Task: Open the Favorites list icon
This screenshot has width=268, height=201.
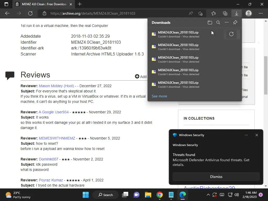Action: pyautogui.click(x=214, y=13)
